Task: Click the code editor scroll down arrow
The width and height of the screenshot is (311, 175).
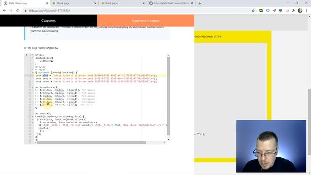Action: click(x=169, y=139)
